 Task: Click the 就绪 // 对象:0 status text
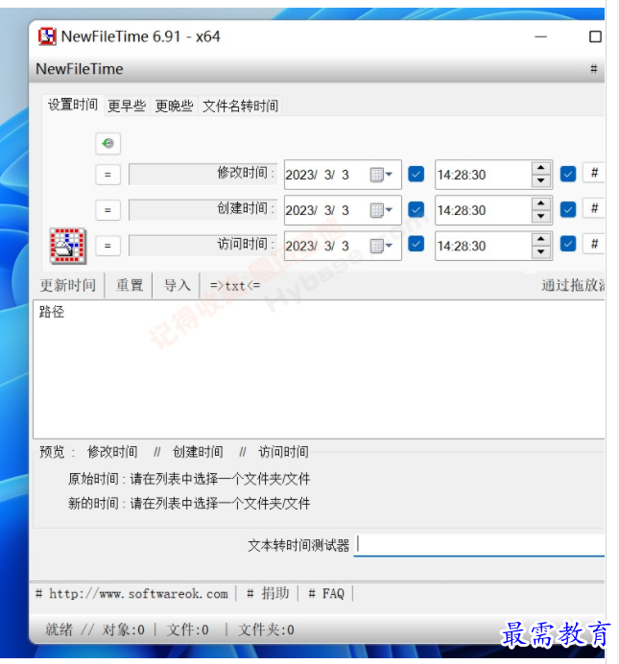coord(95,629)
